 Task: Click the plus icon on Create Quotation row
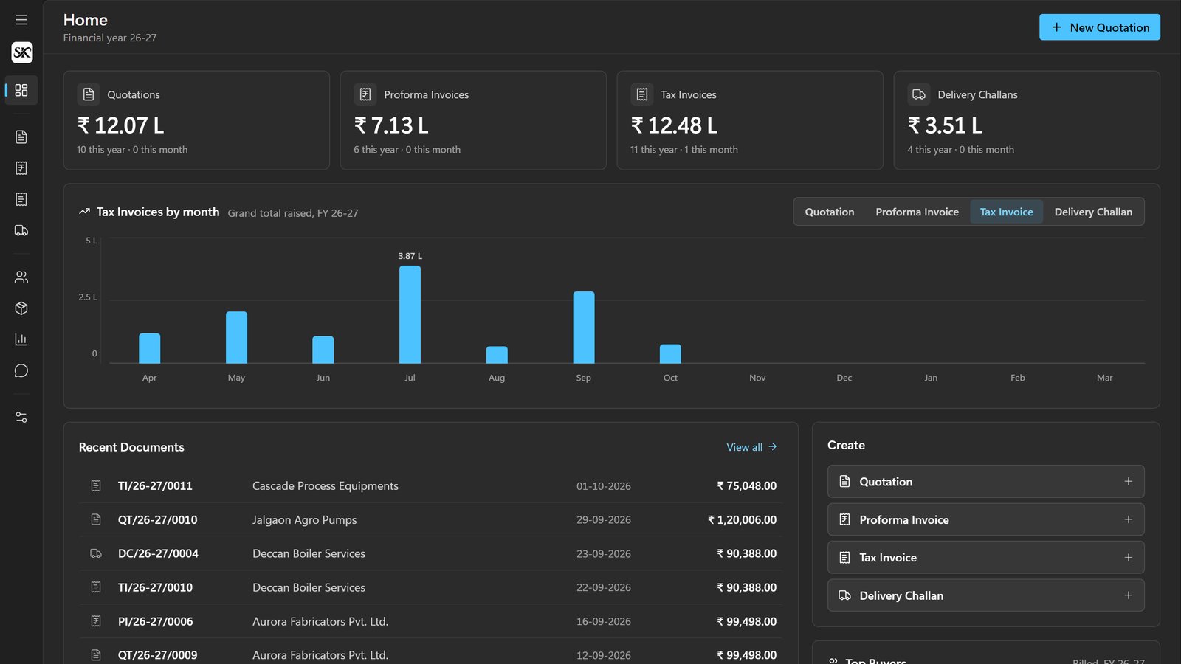point(1128,482)
